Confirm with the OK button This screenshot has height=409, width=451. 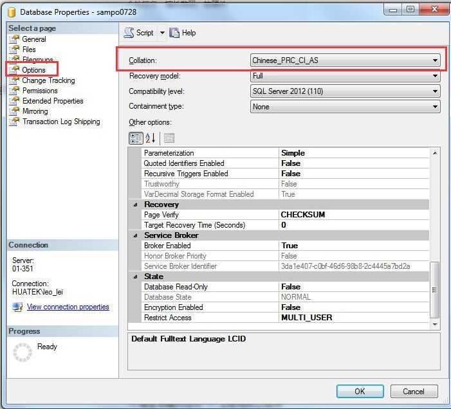tap(360, 392)
